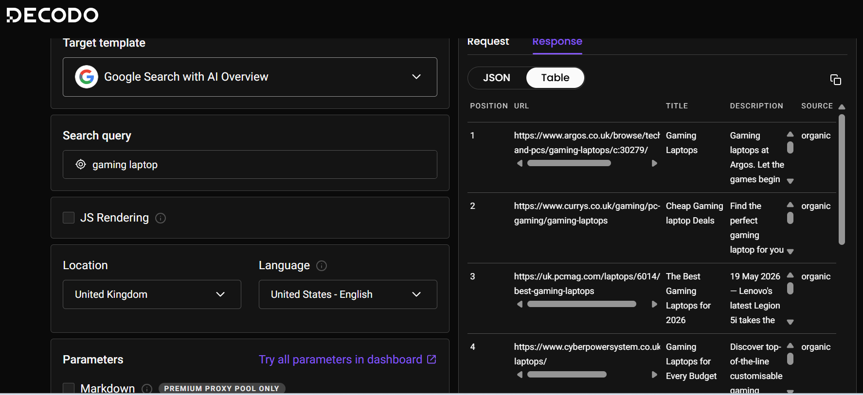Click the cyberpowersystem.co.uk URL cell
This screenshot has height=395, width=863.
click(587, 354)
